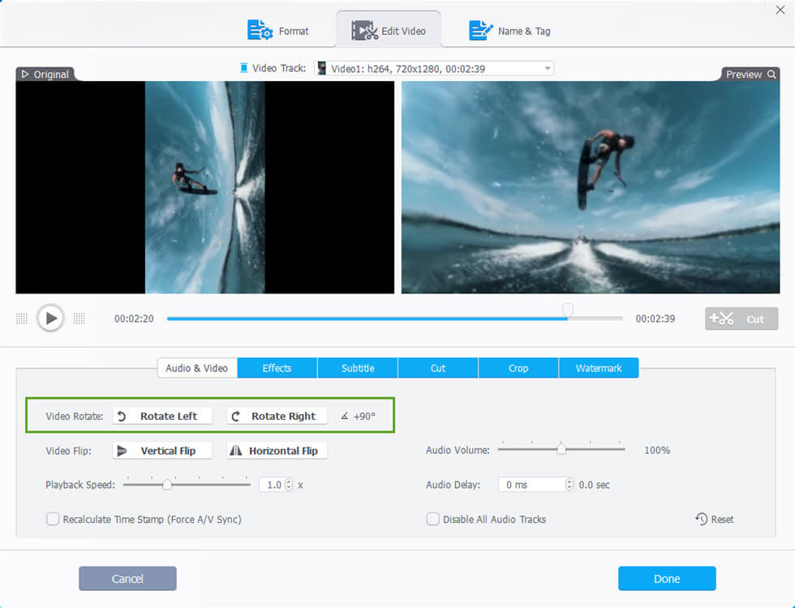Click the playback speed stepper arrows
This screenshot has width=795, height=608.
coord(289,485)
